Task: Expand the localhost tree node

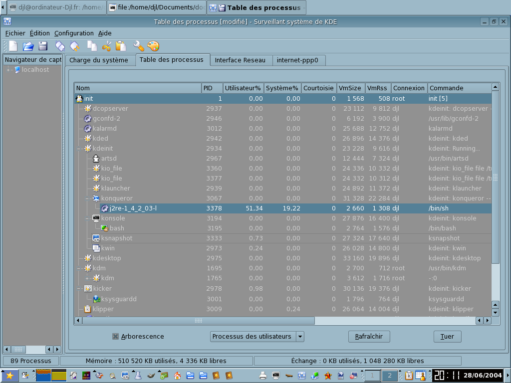Action: click(x=8, y=70)
